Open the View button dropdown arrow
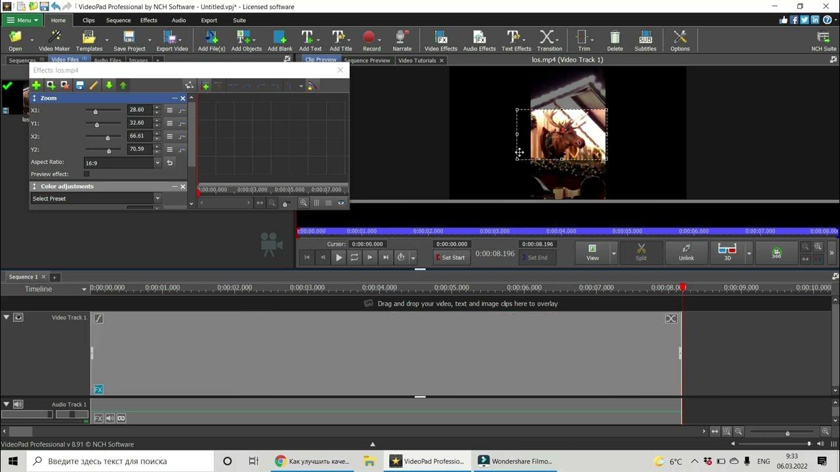 pyautogui.click(x=614, y=253)
